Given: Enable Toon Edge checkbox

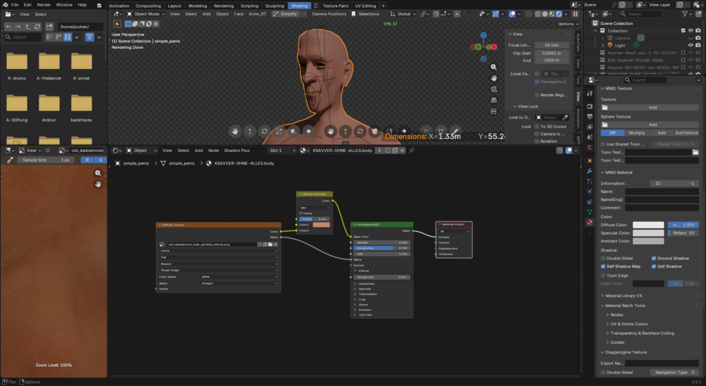Looking at the screenshot, I should (x=603, y=275).
